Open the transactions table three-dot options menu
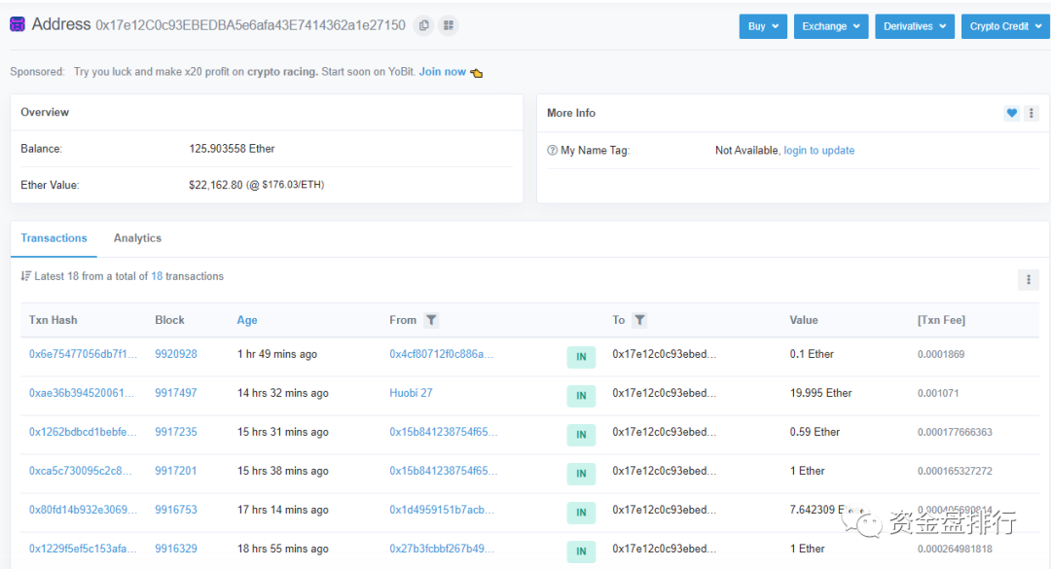 click(x=1029, y=279)
